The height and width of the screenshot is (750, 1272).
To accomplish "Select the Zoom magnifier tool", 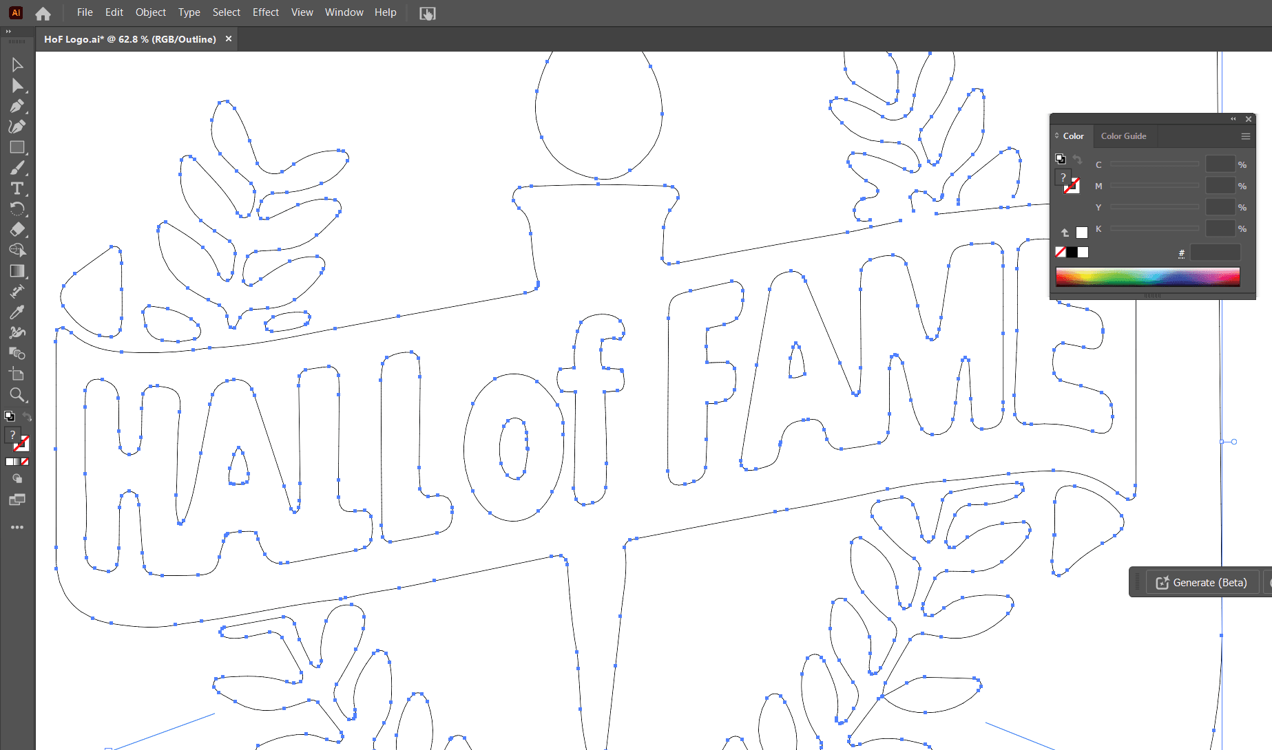I will pos(17,395).
